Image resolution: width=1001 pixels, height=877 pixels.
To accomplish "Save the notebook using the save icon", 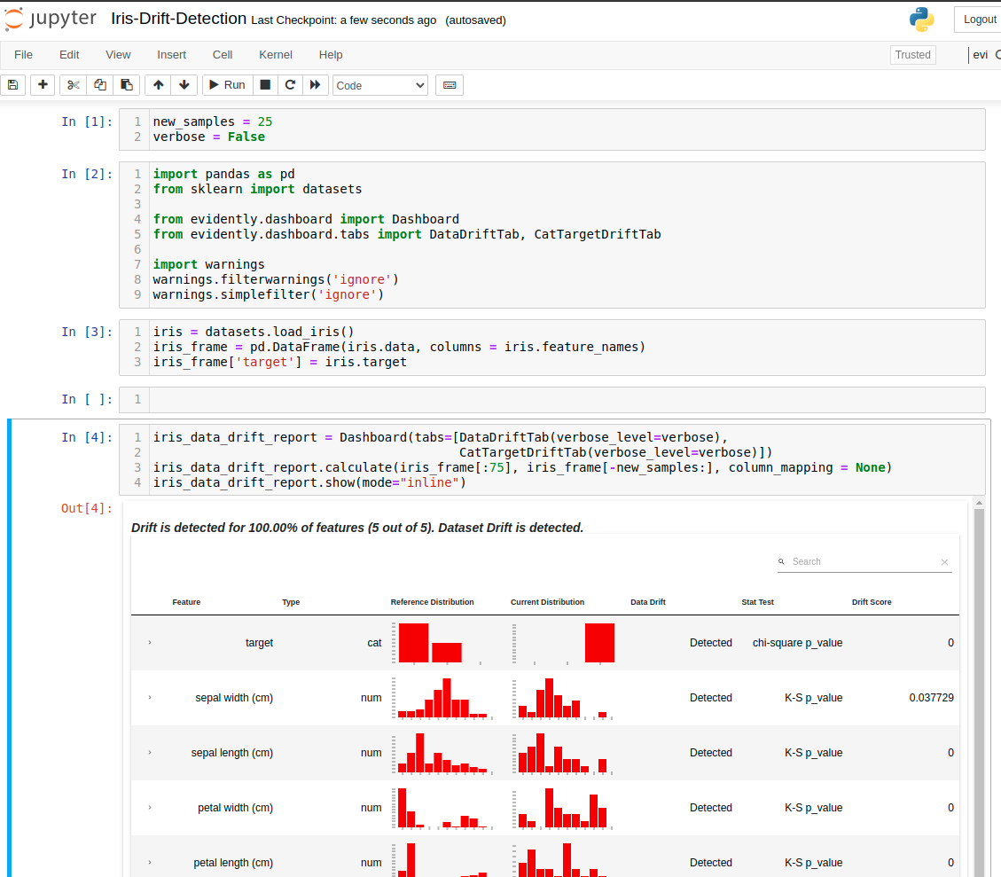I will 12,85.
